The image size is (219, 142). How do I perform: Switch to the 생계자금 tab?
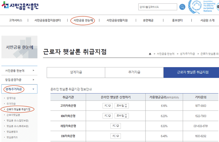coord(76,72)
